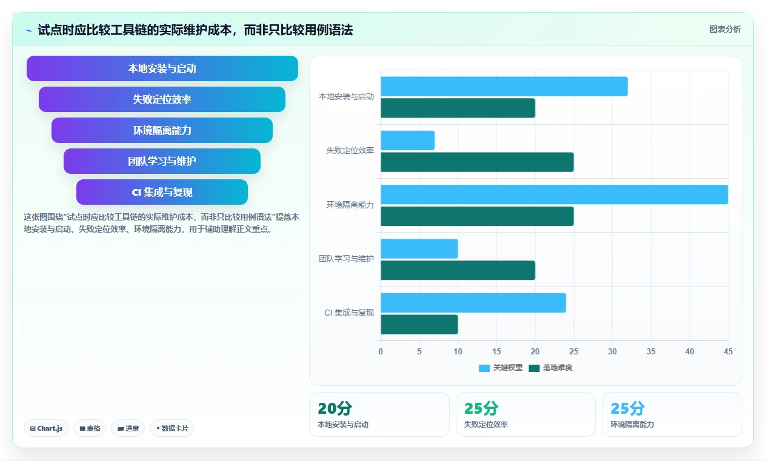Click the 本地安装与启动 y-axis label
The width and height of the screenshot is (766, 461).
[346, 96]
